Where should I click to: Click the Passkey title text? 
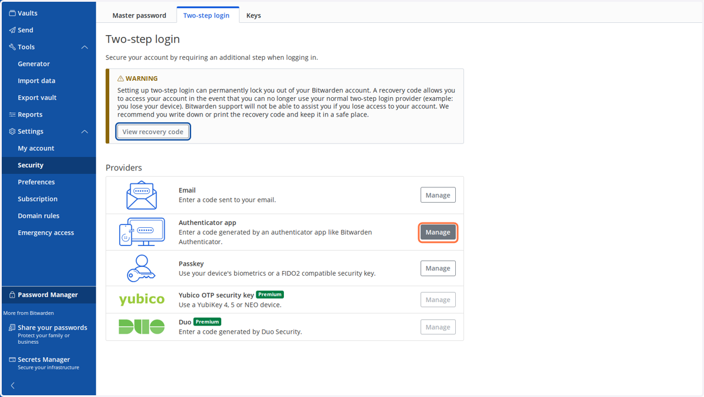click(191, 264)
